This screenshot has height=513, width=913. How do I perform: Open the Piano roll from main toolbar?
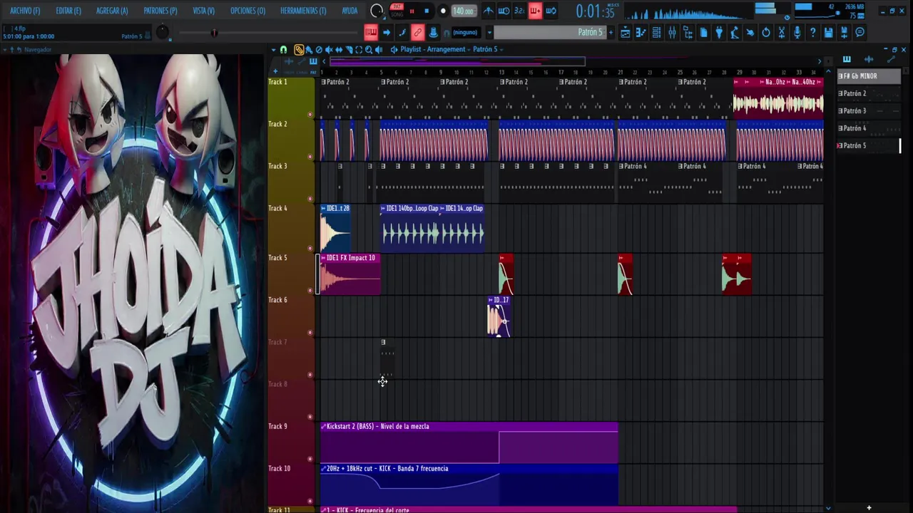pos(641,32)
